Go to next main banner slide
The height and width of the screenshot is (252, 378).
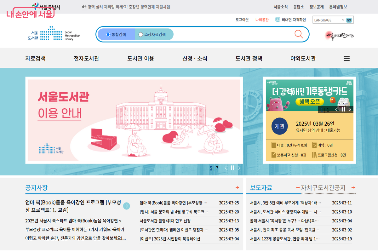point(239,168)
